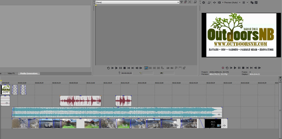The image size is (282, 139).
Task: Switch to the Media Generators tab
Action: [29, 73]
